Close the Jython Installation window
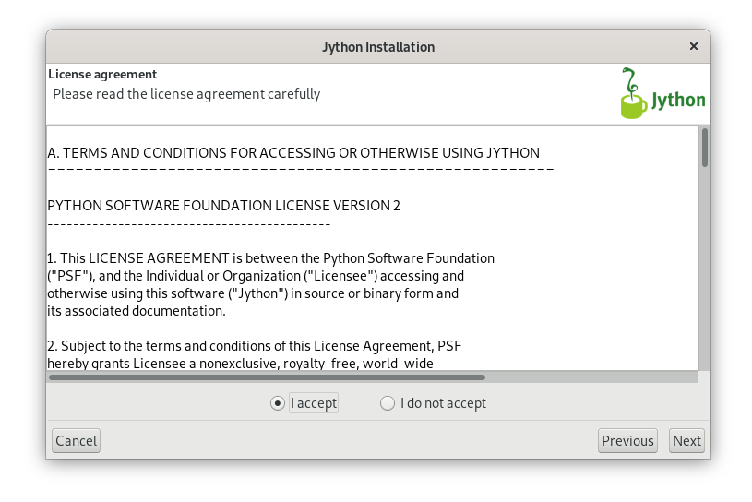The width and height of the screenshot is (752, 502). (694, 46)
